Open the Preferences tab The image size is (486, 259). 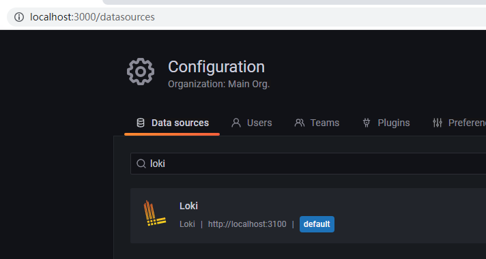(459, 123)
